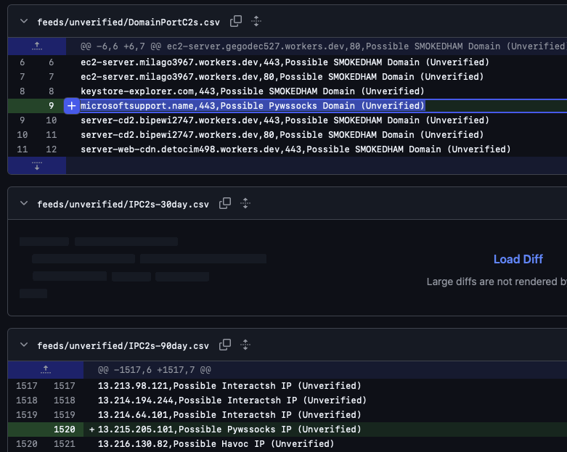Select added line 13.215.205.101 Pywssocks IP
The height and width of the screenshot is (452, 567).
click(x=229, y=430)
